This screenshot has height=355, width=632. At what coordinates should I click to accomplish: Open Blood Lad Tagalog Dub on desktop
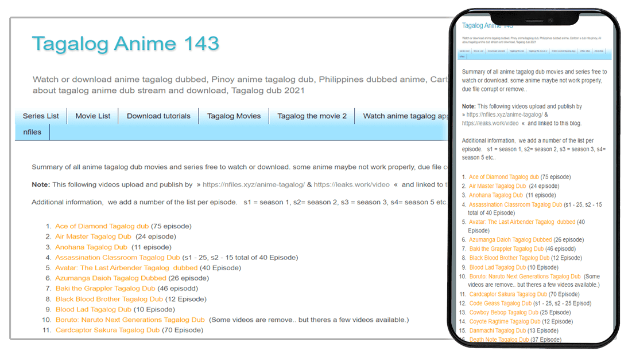pos(94,309)
